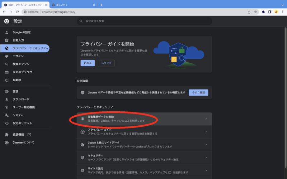Screen dimensions: 287x179
Task: Toggle the side panel icon
Action: coord(270,12)
